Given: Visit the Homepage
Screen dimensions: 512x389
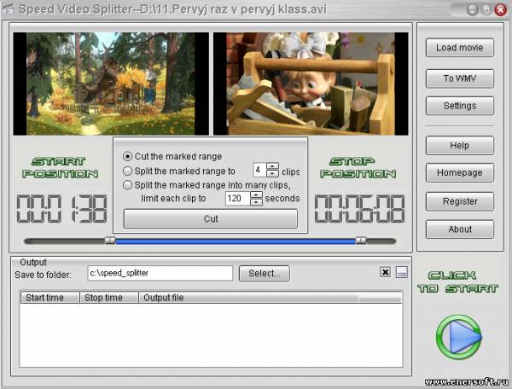Looking at the screenshot, I should tap(459, 172).
